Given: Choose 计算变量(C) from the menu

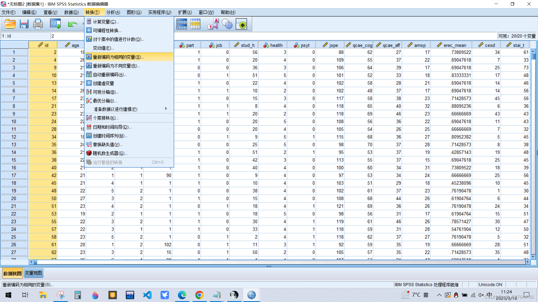Looking at the screenshot, I should click(106, 22).
